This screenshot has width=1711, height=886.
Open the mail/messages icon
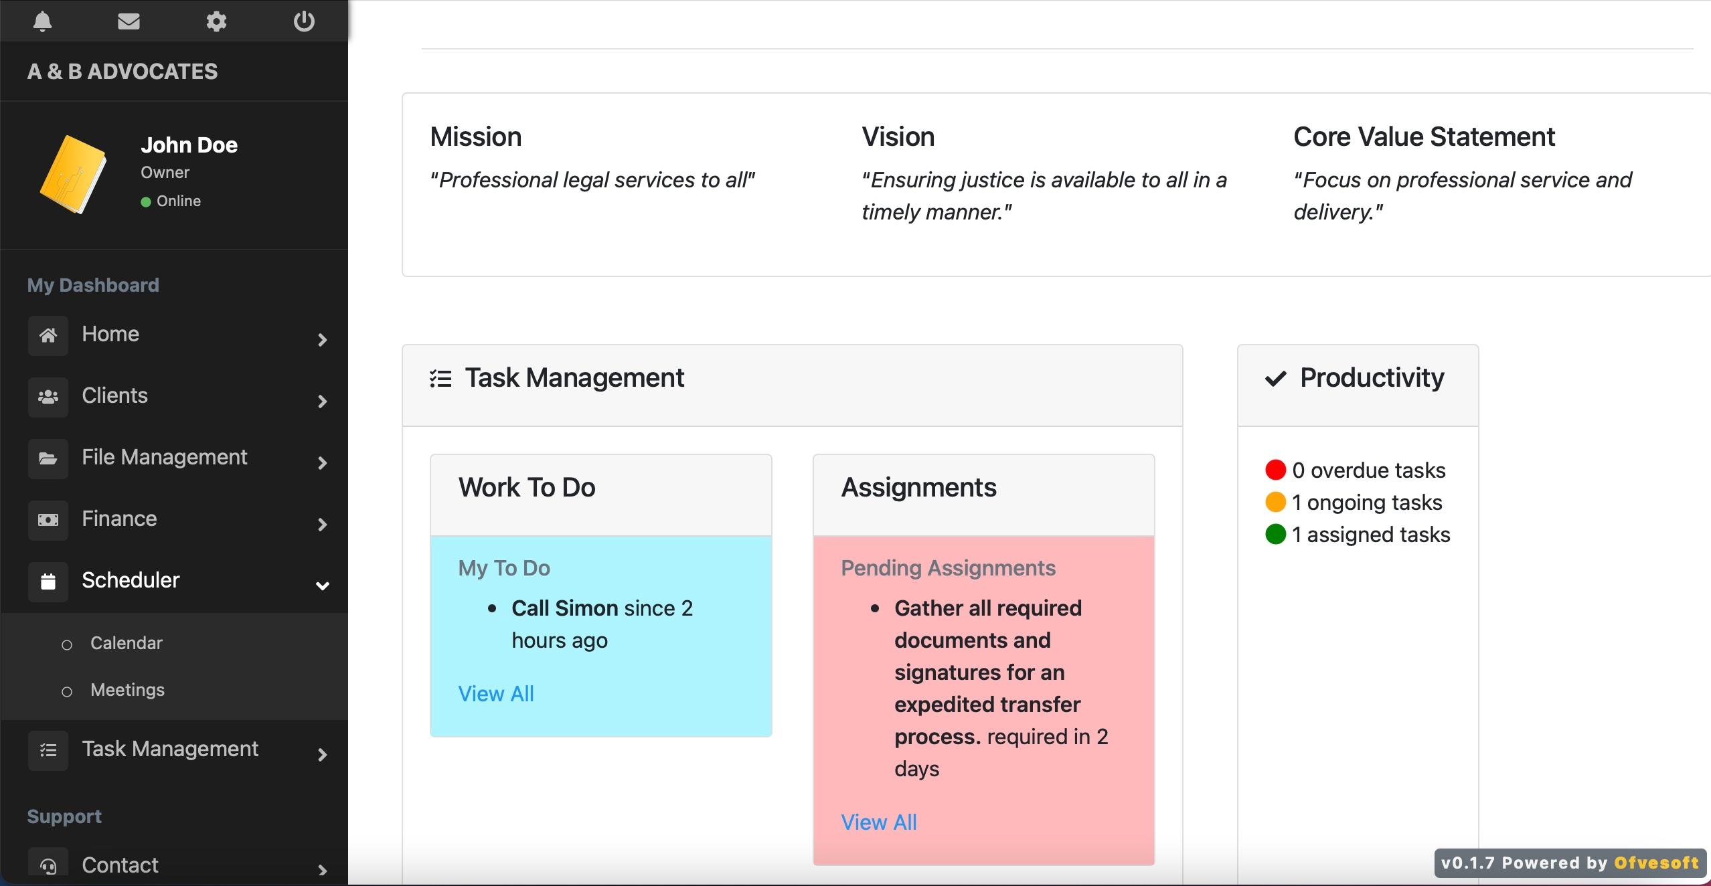tap(128, 20)
